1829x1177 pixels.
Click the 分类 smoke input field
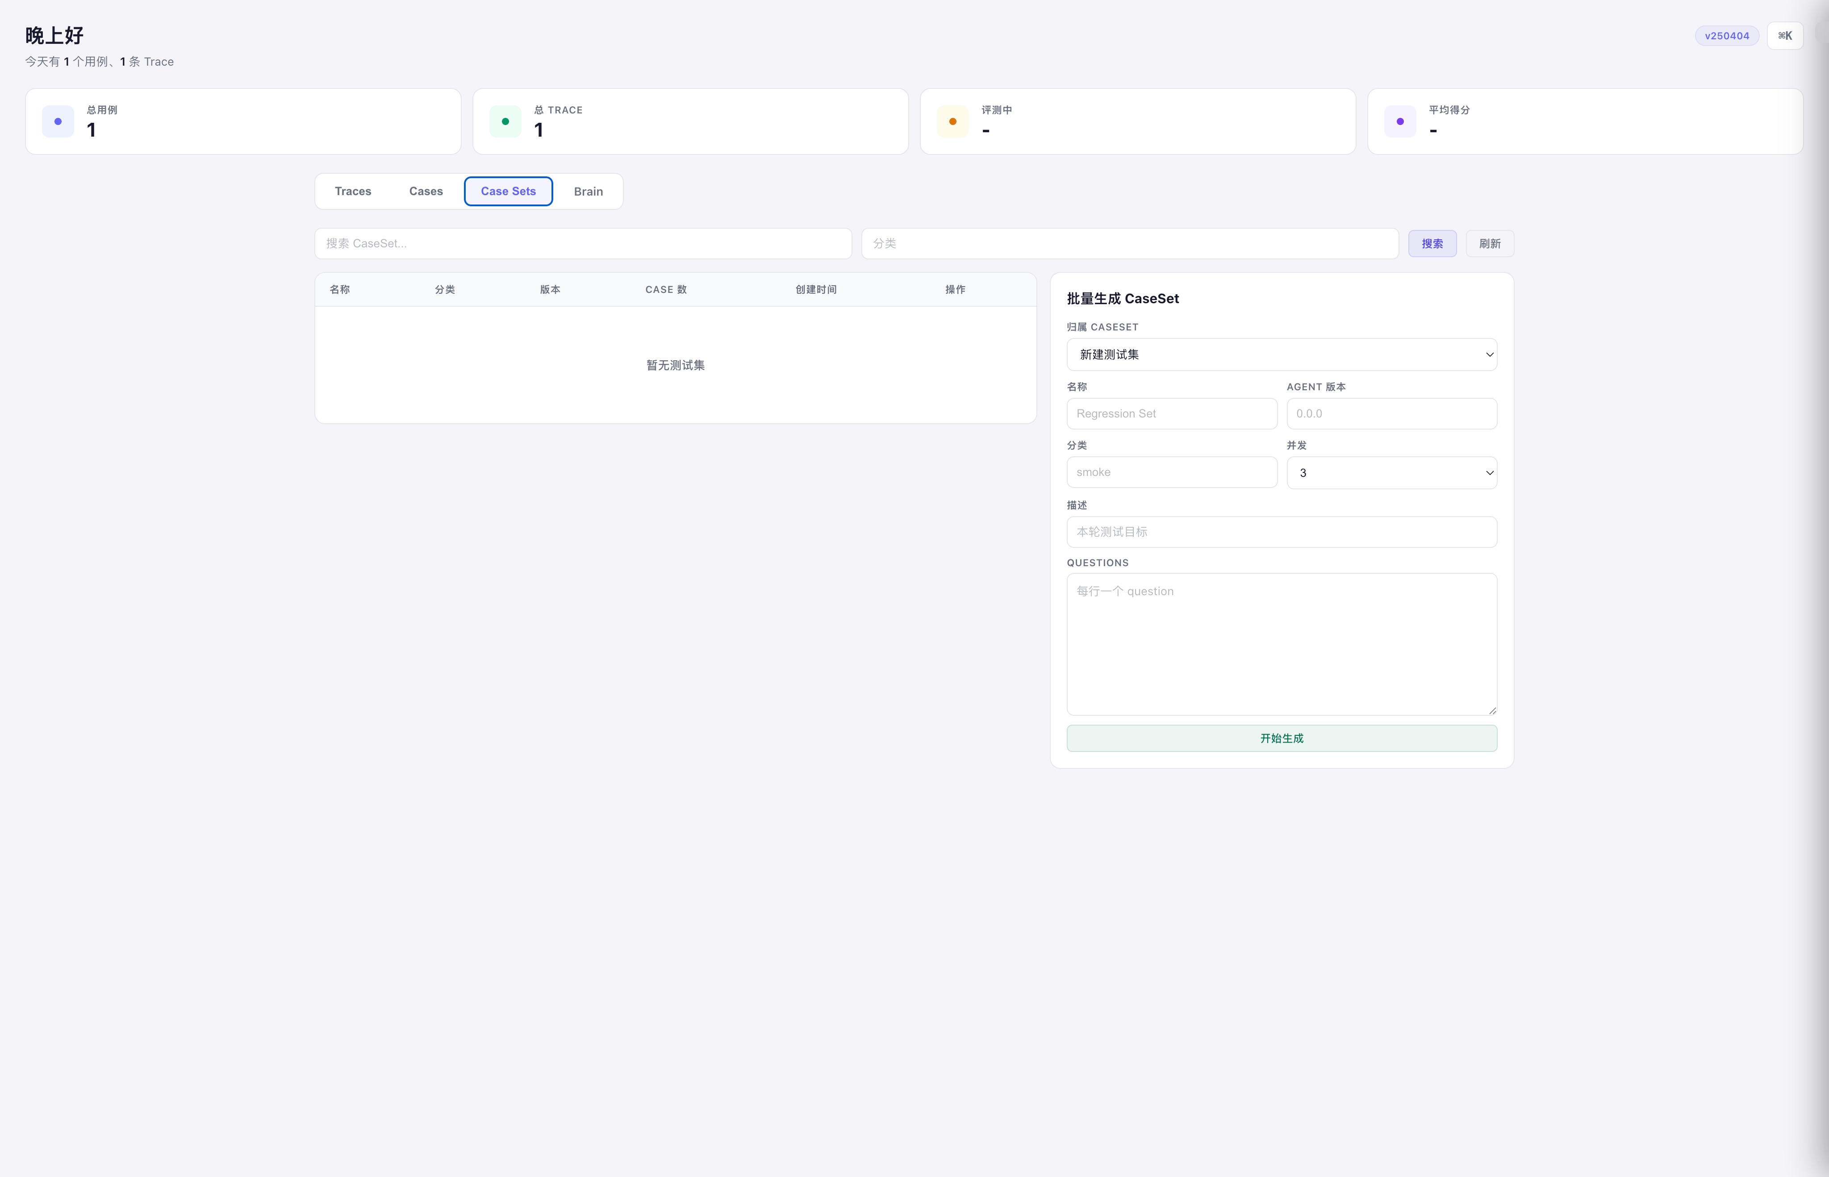[x=1172, y=472]
